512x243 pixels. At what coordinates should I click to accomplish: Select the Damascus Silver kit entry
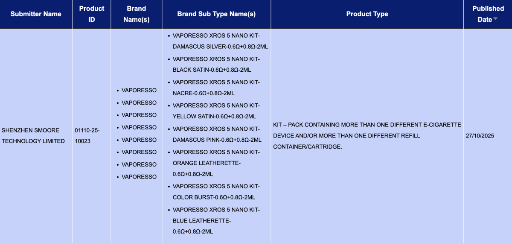pyautogui.click(x=220, y=41)
